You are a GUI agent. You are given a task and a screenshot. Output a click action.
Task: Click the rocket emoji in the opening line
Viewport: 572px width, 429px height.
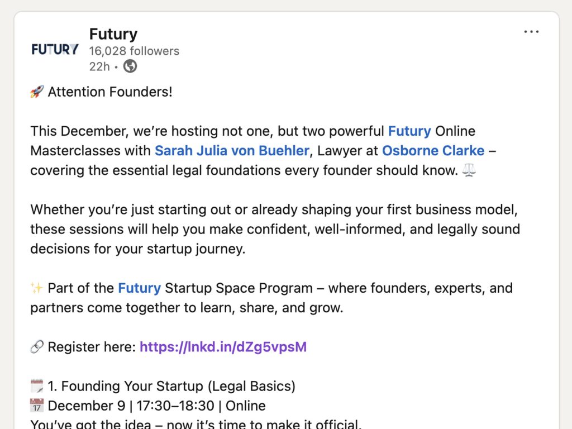[36, 91]
